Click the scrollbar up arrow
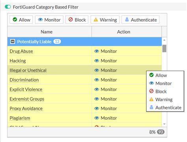The height and width of the screenshot is (142, 187). click(x=164, y=40)
